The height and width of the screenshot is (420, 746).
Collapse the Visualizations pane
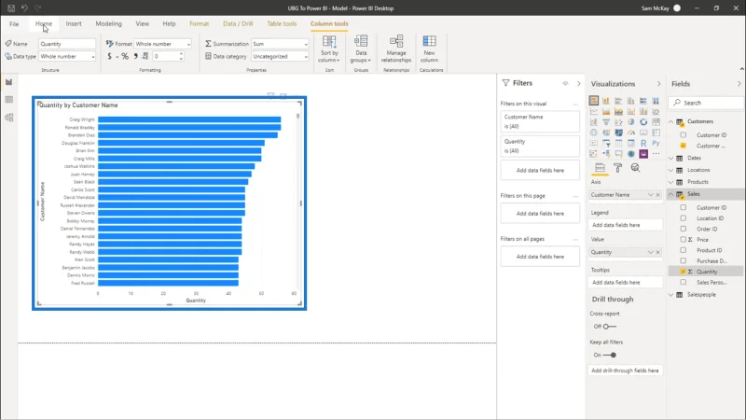tap(658, 84)
